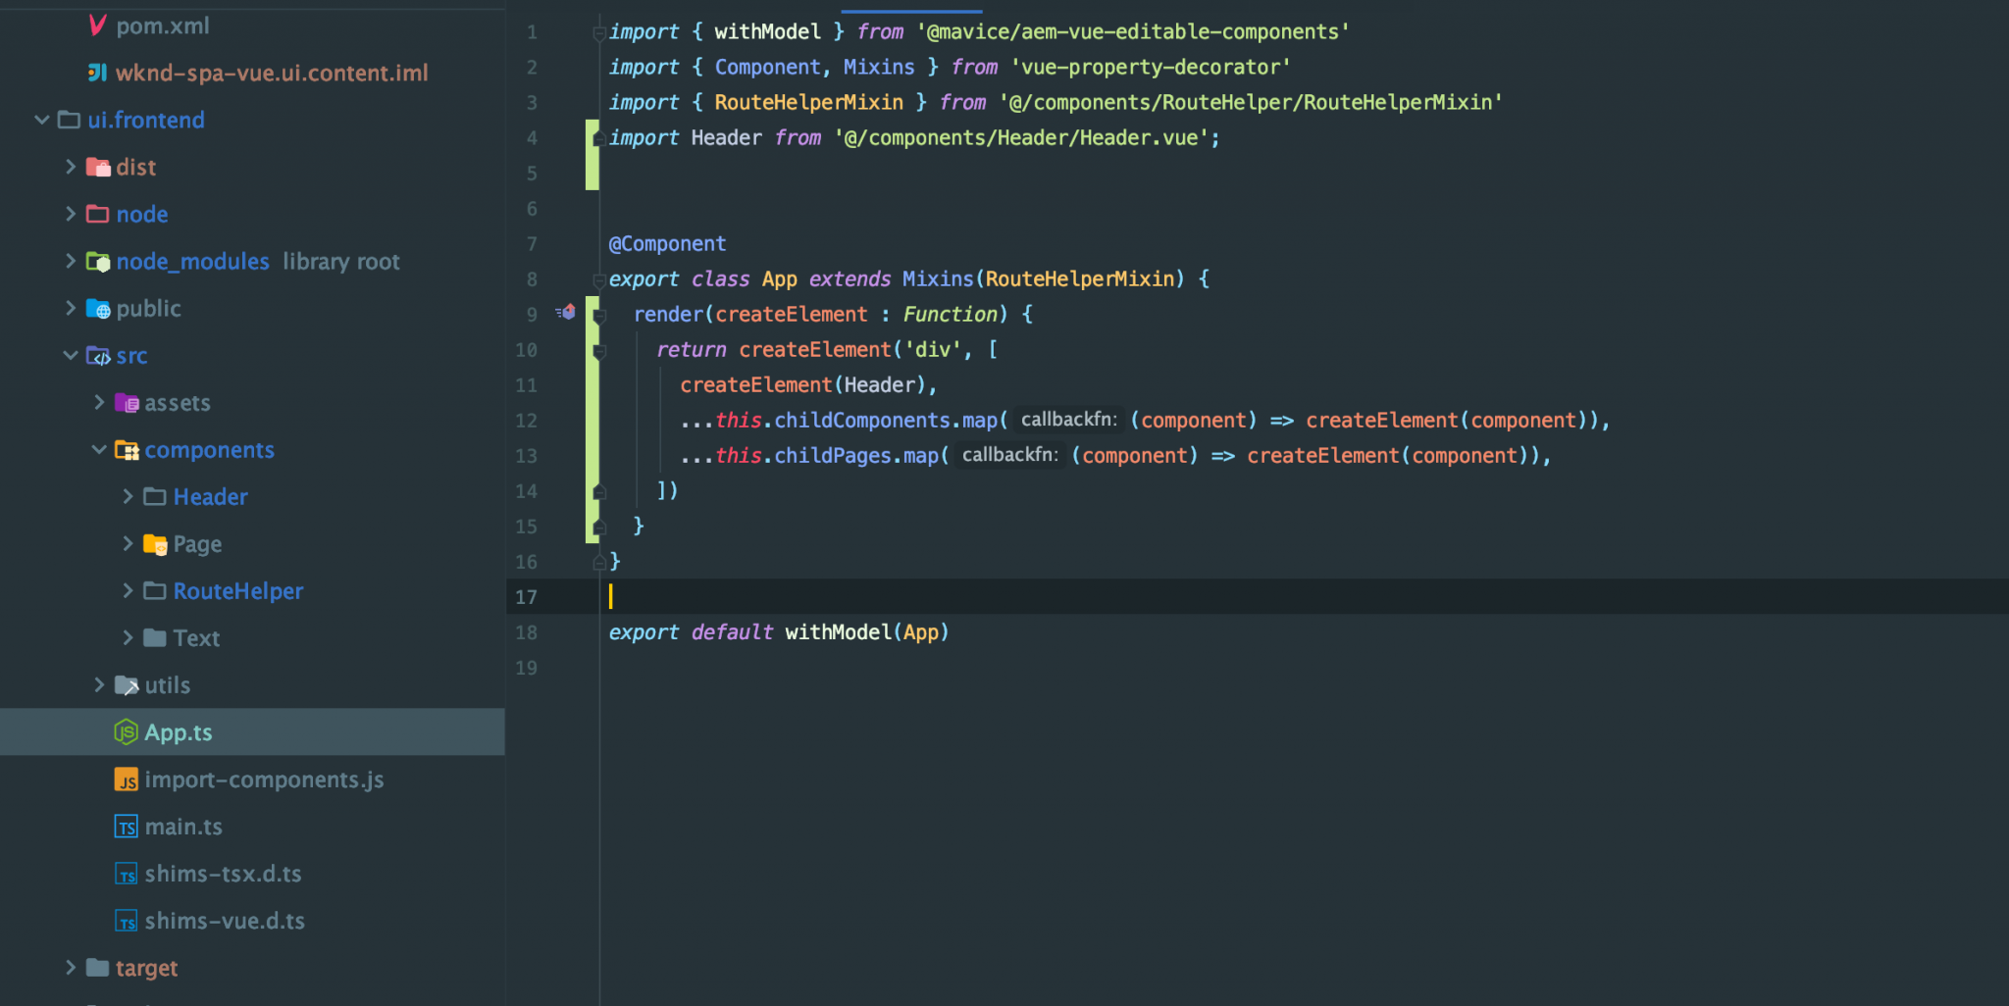Toggle fold marker on imports line 1
The image size is (2009, 1006).
[598, 32]
